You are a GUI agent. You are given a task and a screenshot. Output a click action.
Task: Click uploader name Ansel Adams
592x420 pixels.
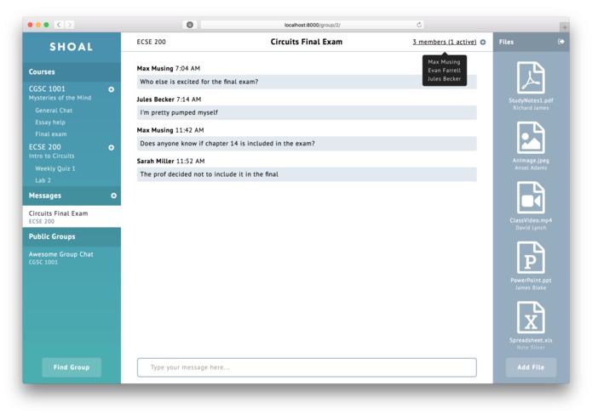[x=531, y=168]
